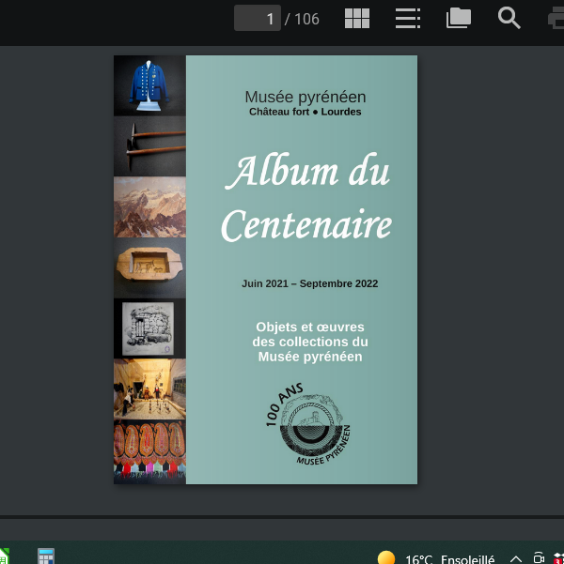Expand the system tray hidden icons chevron
Image resolution: width=564 pixels, height=564 pixels.
[x=516, y=558]
